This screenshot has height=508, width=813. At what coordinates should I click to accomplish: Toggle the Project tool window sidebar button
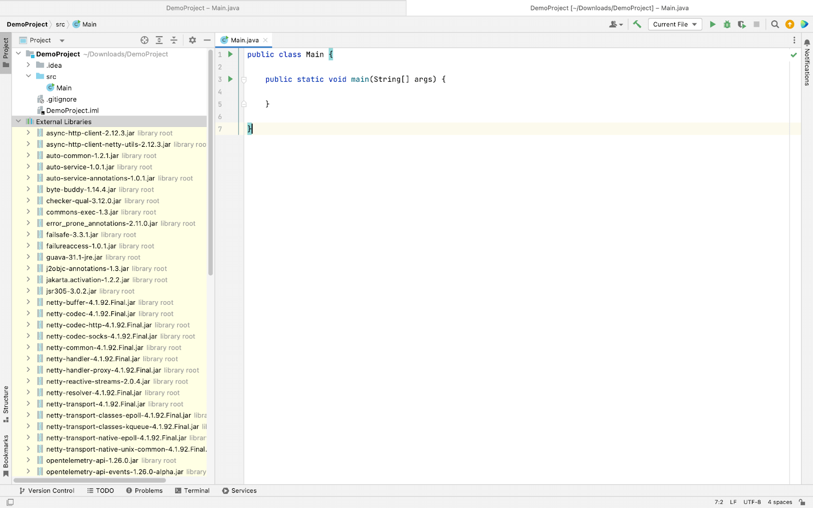tap(6, 53)
